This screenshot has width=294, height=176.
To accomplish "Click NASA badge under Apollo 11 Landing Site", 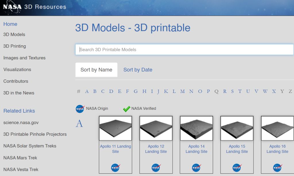I will tap(115, 167).
